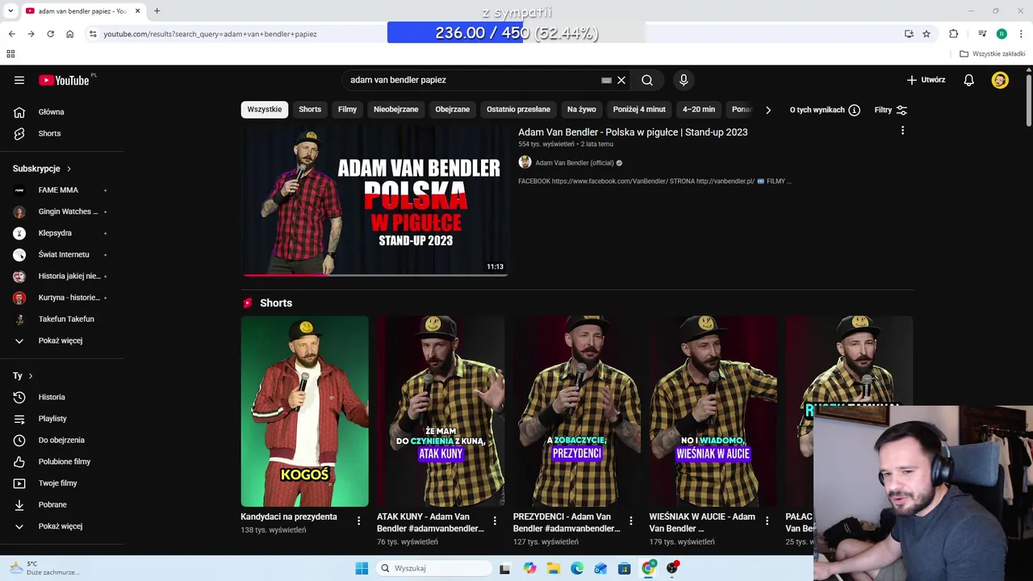The image size is (1033, 581).
Task: Open Adam Van Bendler (official) channel
Action: click(574, 163)
